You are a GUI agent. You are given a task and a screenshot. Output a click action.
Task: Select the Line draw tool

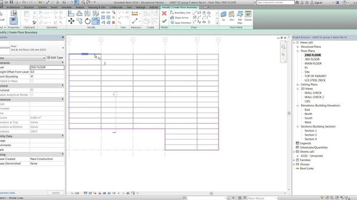click(195, 13)
